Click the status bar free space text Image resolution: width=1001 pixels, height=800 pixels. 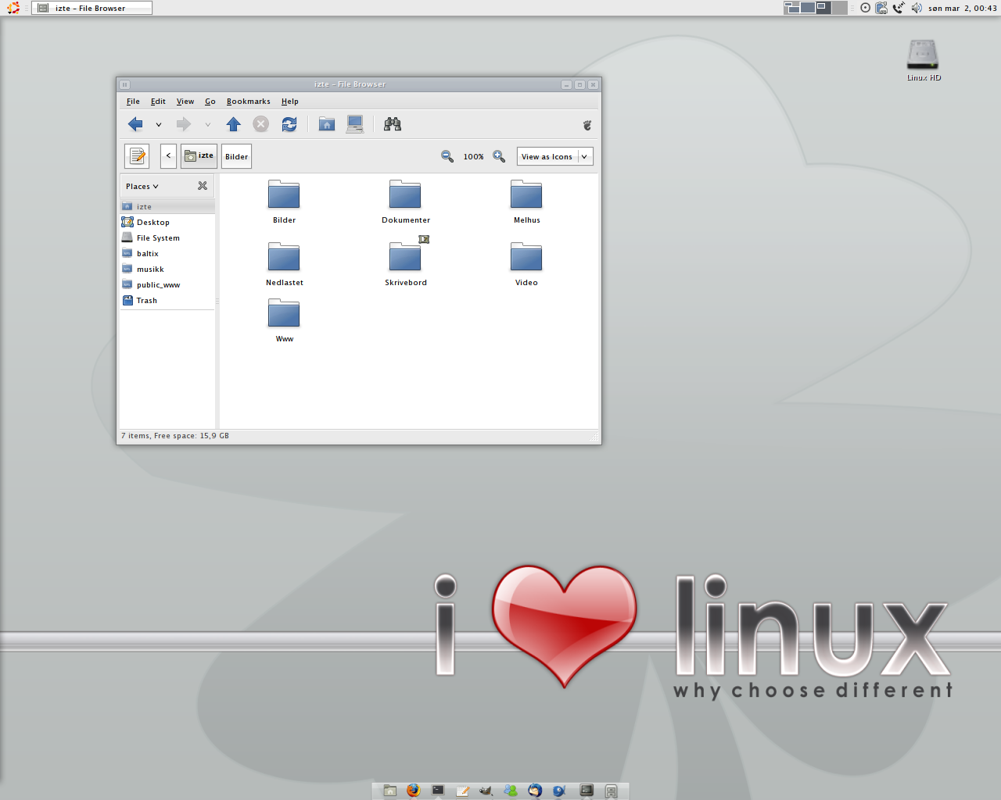(x=175, y=436)
